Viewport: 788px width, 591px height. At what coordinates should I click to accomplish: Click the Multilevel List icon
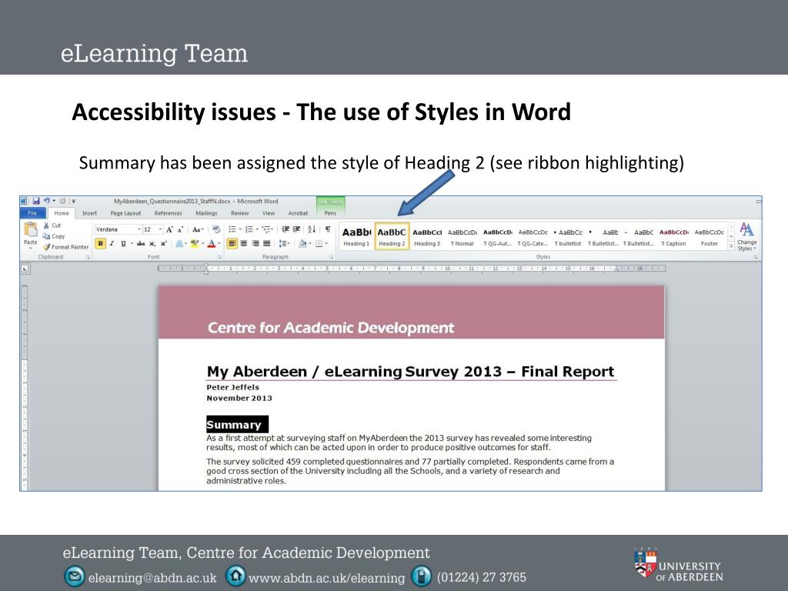(266, 229)
